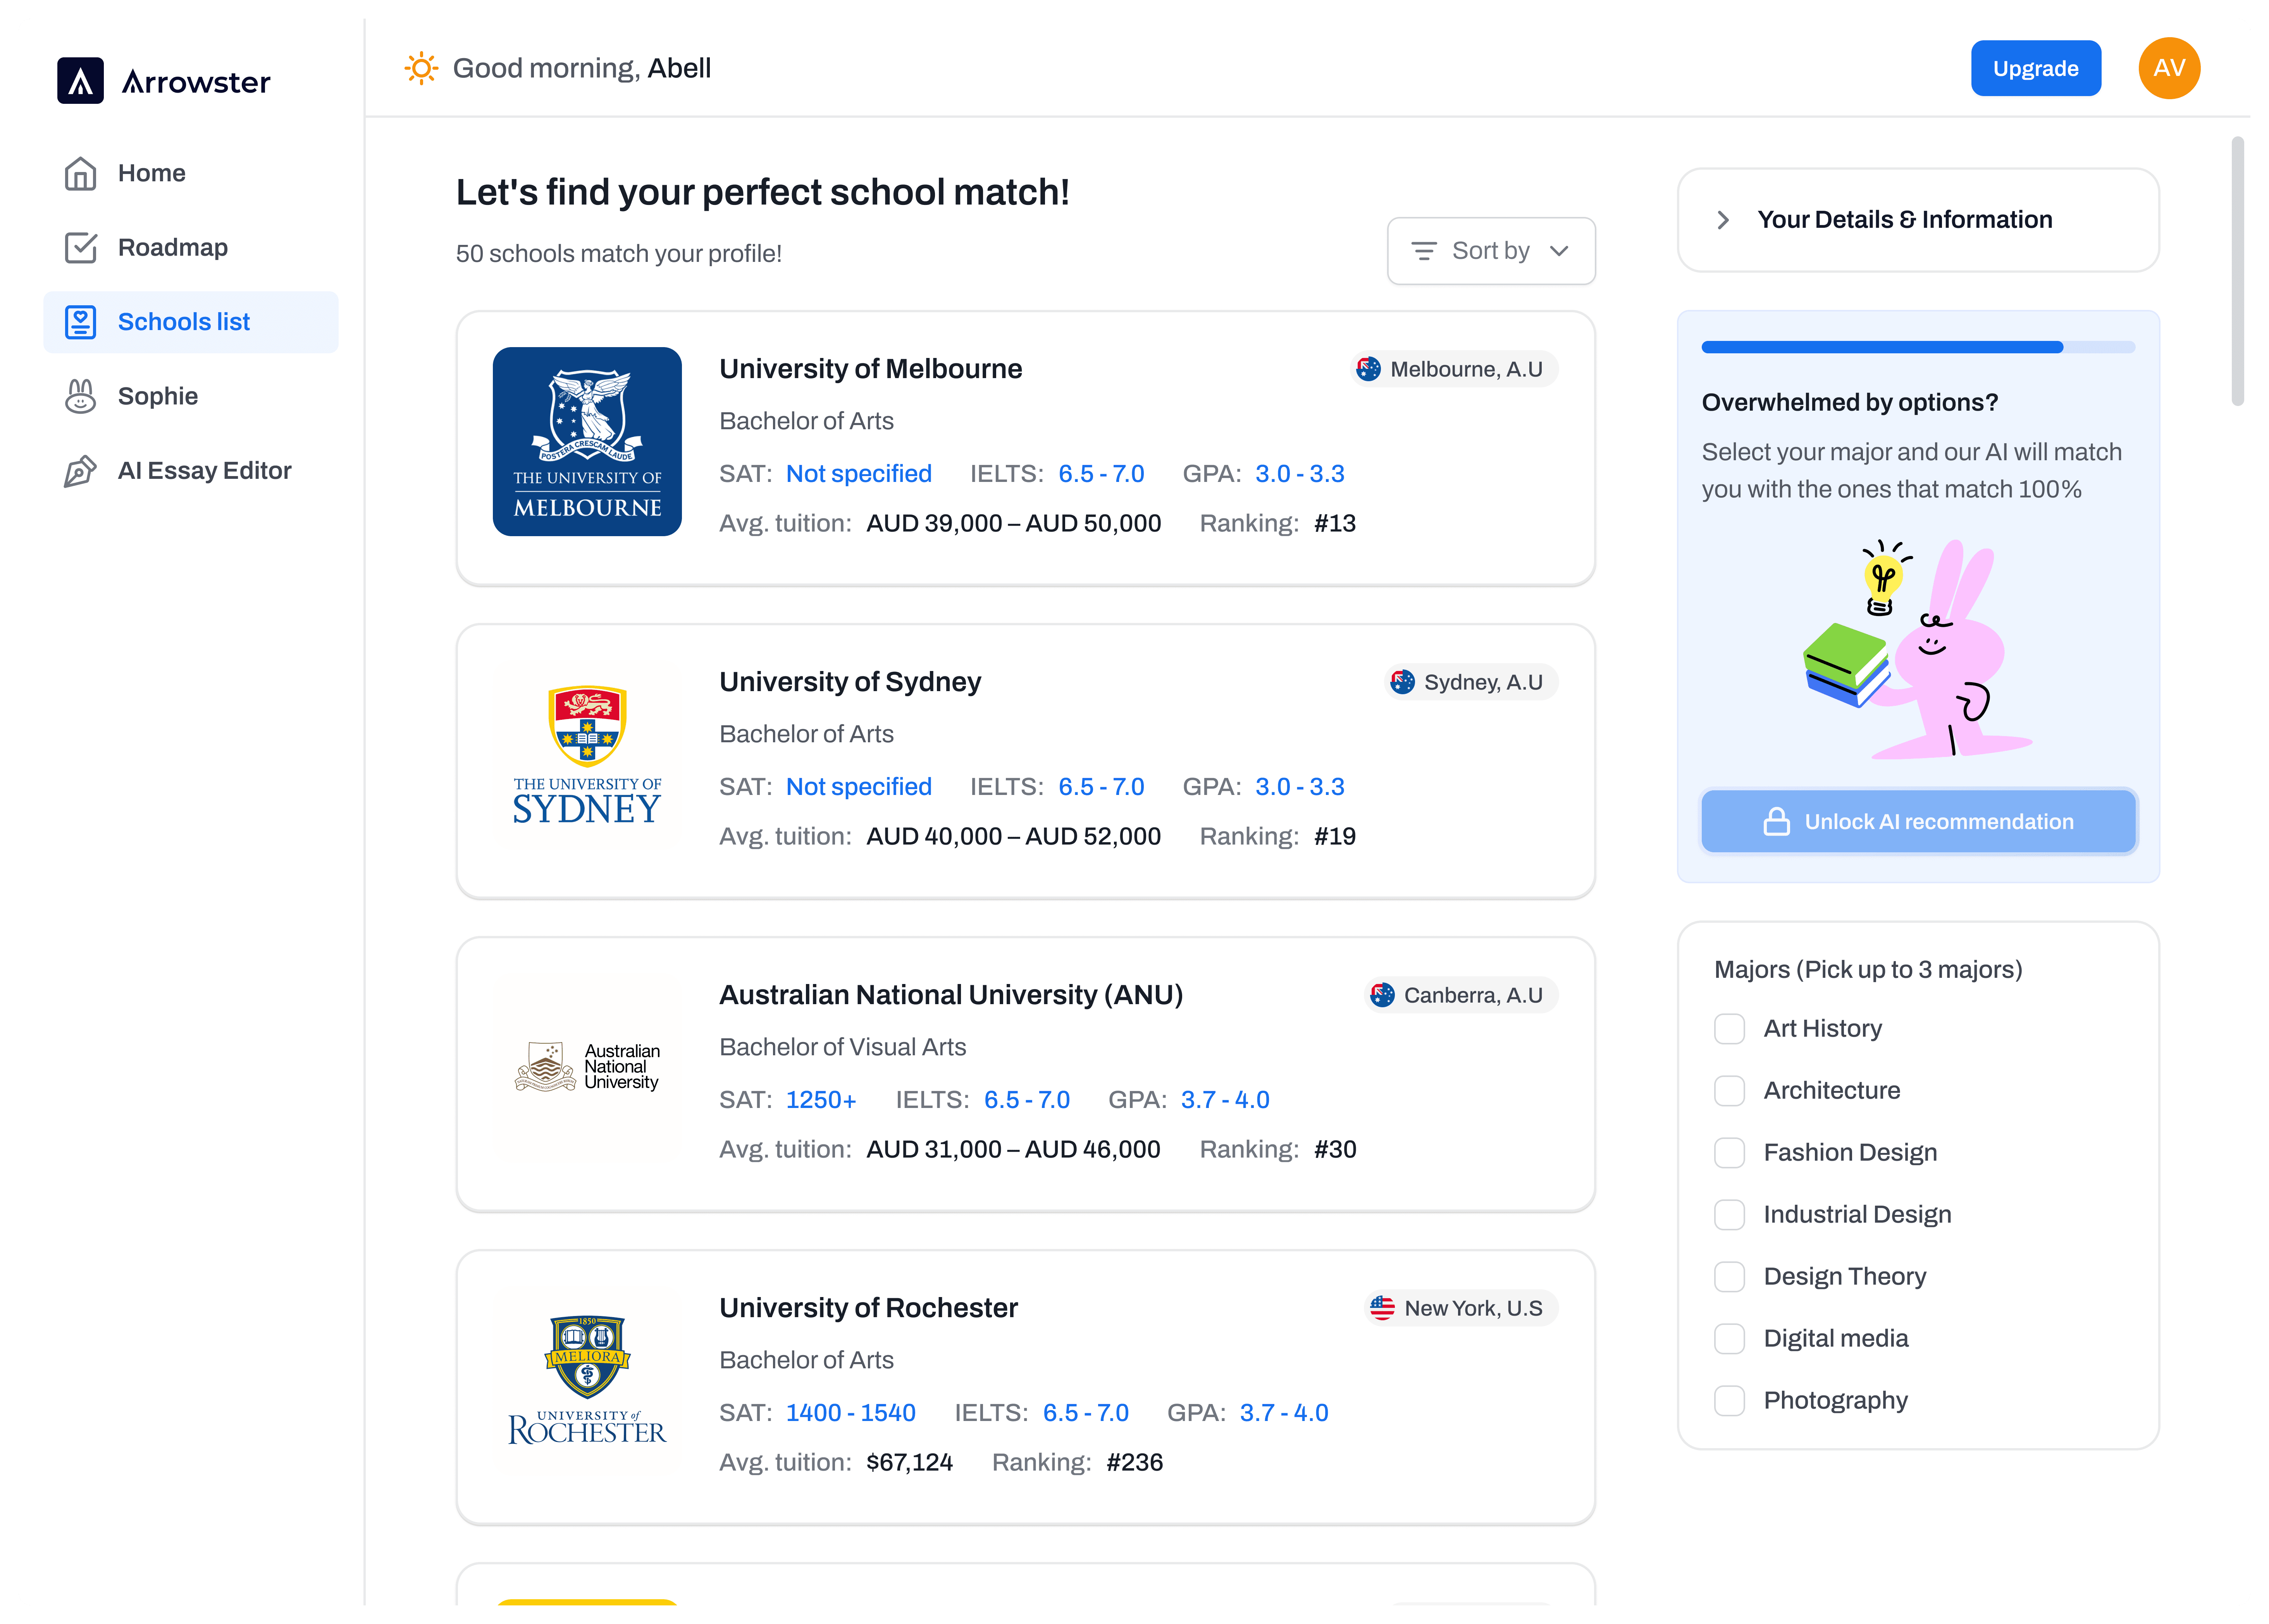Tick the Industrial Design major checkbox

click(1729, 1215)
